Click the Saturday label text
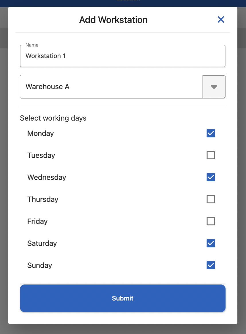246x334 pixels. point(42,243)
